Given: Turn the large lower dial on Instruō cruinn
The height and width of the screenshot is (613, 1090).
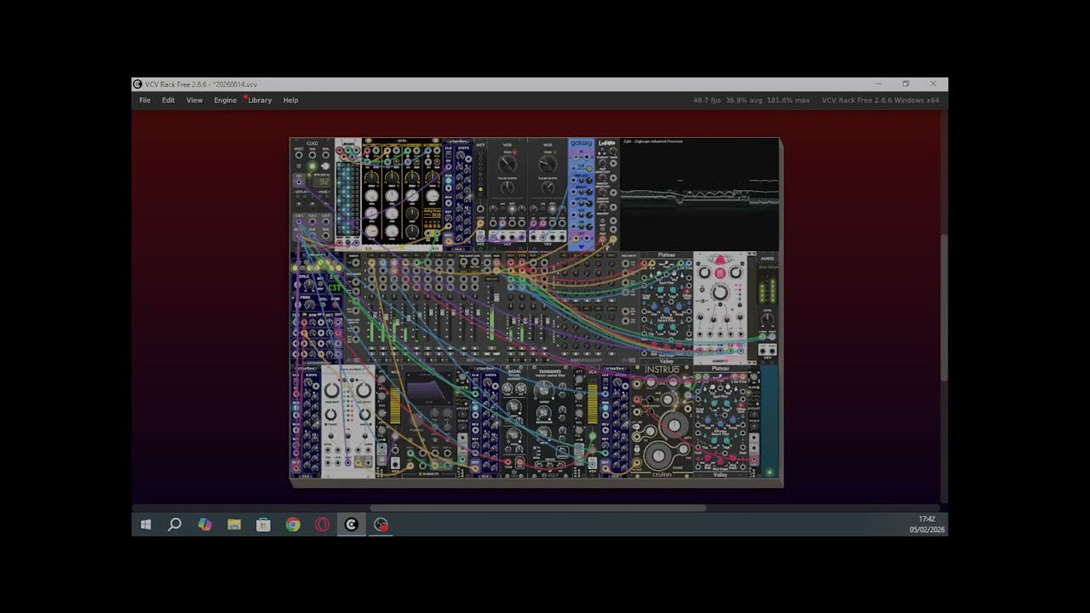Looking at the screenshot, I should click(x=659, y=455).
